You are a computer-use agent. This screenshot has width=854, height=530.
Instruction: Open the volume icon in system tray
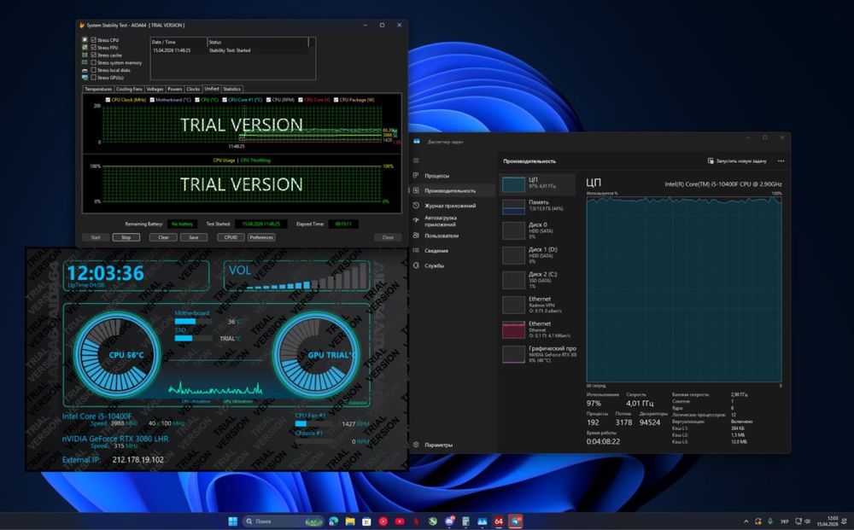(807, 521)
